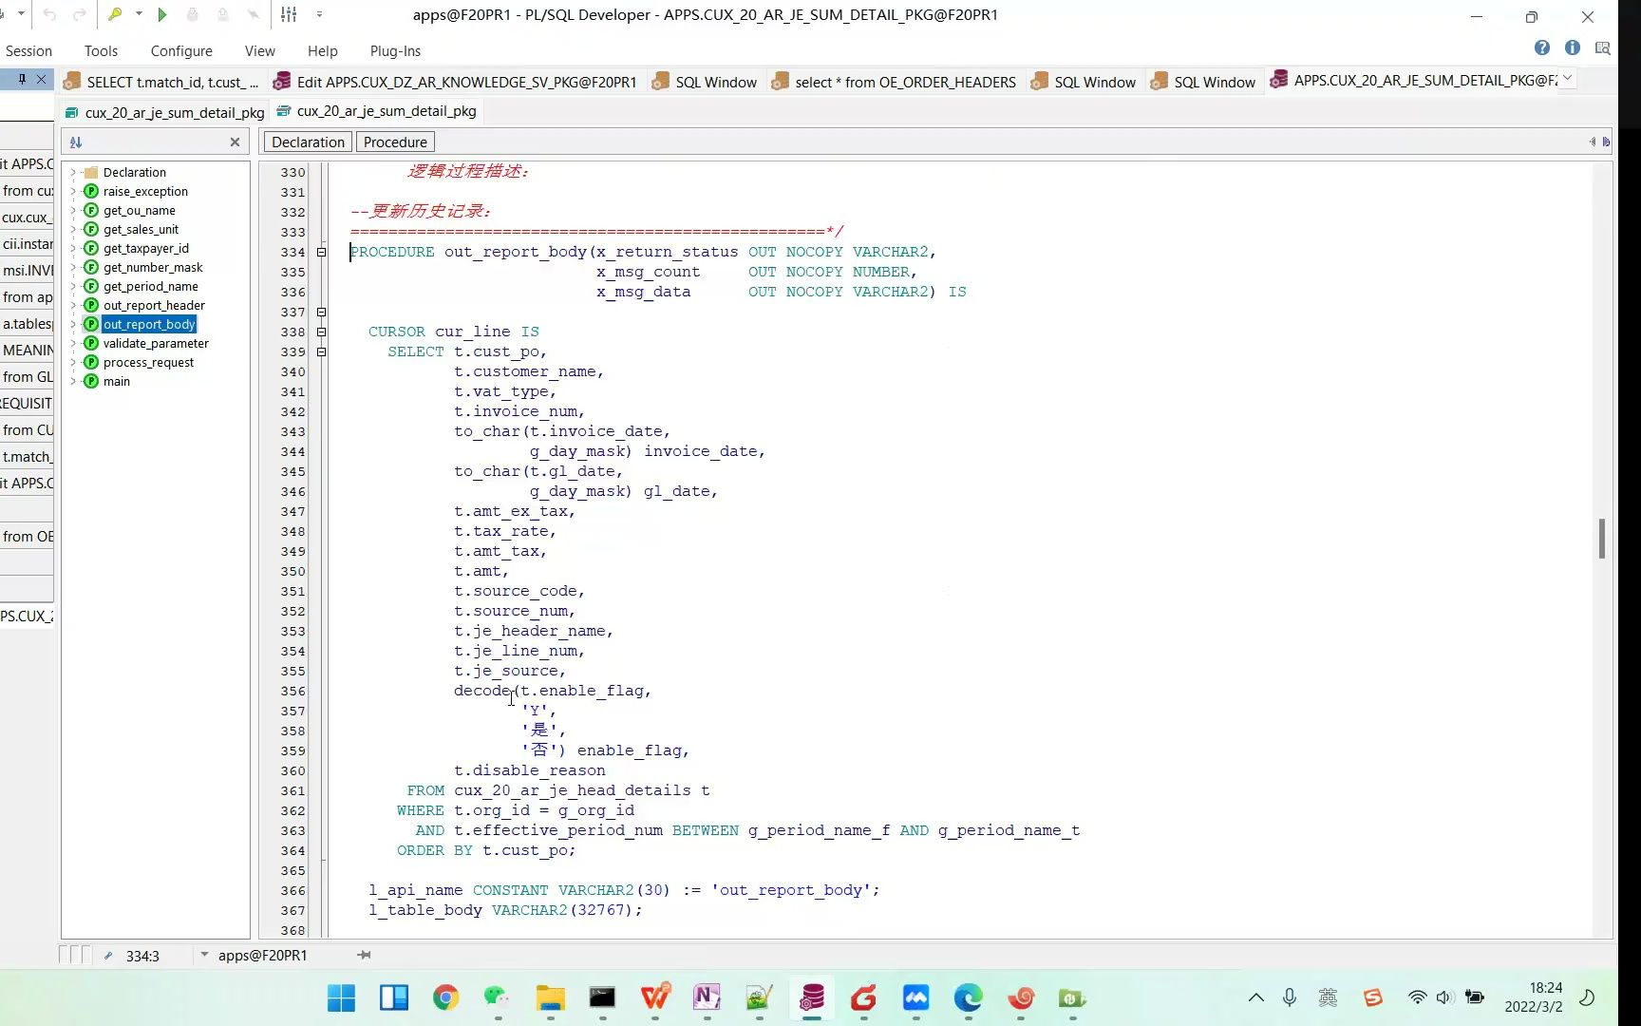Image resolution: width=1641 pixels, height=1026 pixels.
Task: Open the Session menu
Action: pyautogui.click(x=28, y=51)
